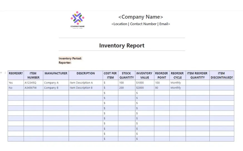The image size is (243, 151).
Task: Select the REORDER? column header
Action: pyautogui.click(x=16, y=75)
